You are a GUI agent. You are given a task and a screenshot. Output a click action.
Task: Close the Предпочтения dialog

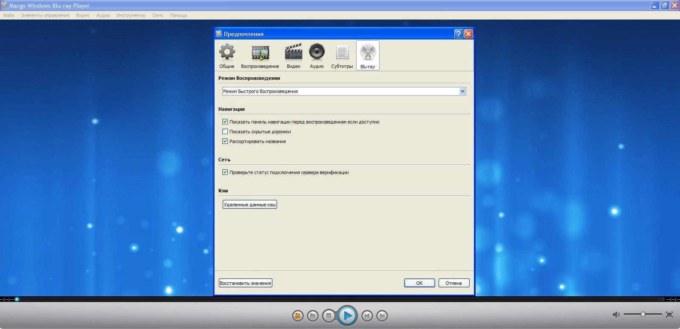click(x=468, y=34)
